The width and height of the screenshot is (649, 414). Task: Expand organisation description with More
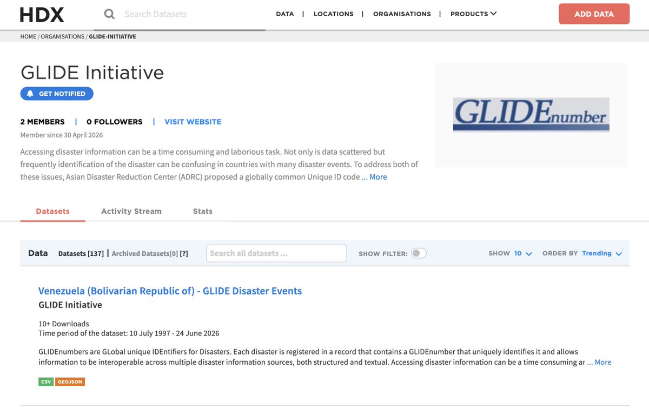pyautogui.click(x=378, y=177)
